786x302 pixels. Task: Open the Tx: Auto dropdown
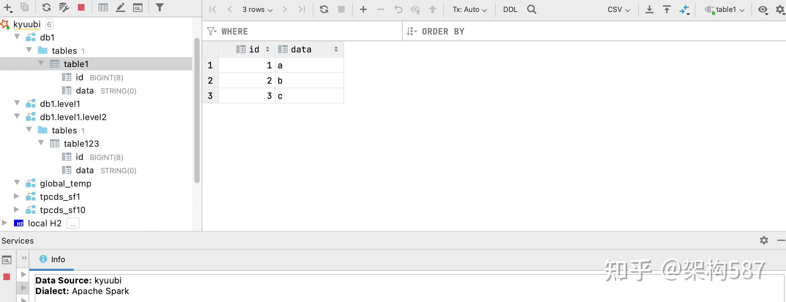click(470, 10)
